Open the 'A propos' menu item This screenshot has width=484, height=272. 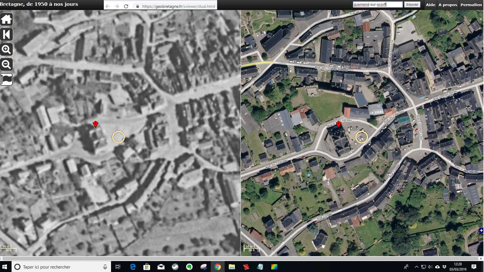pyautogui.click(x=448, y=5)
